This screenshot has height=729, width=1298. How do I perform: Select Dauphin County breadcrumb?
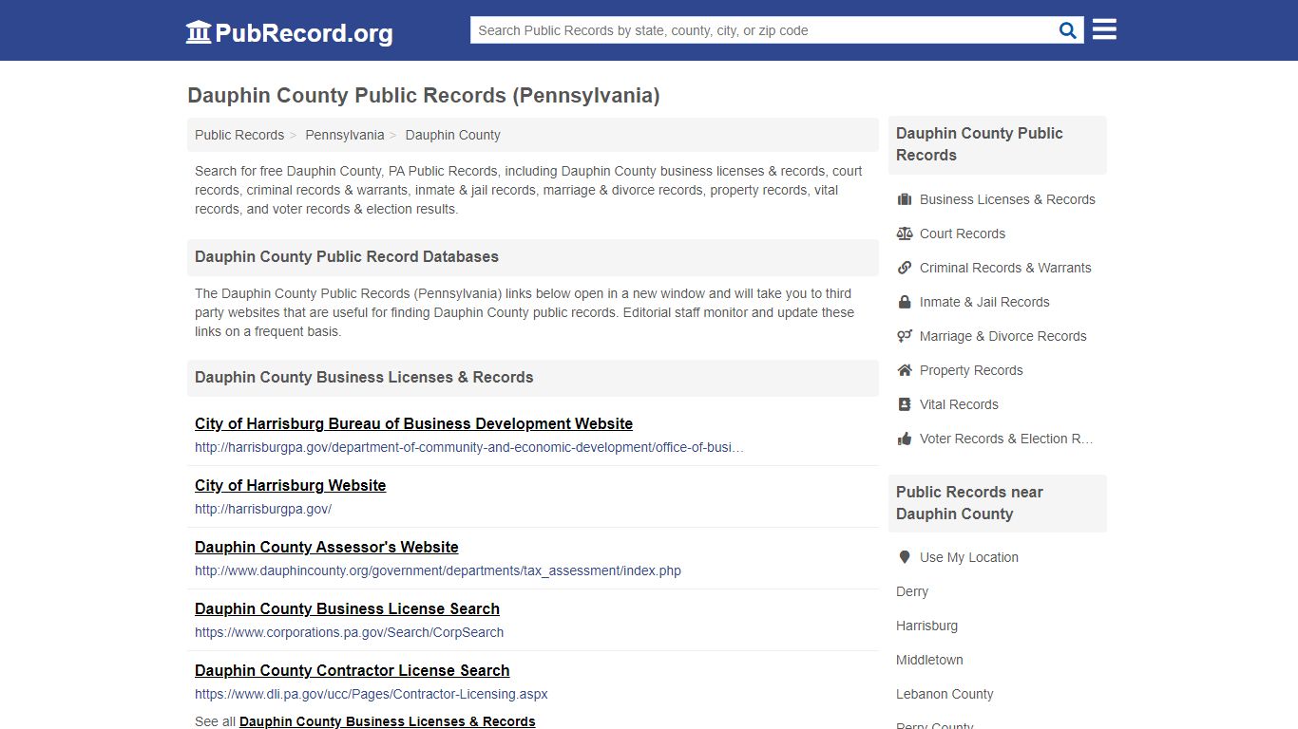(453, 135)
